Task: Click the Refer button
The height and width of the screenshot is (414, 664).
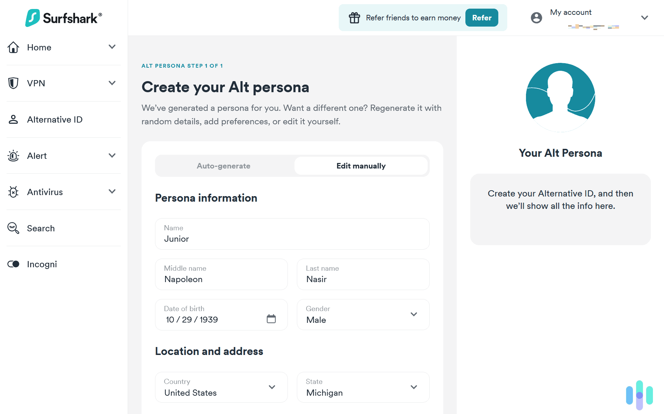Action: [x=481, y=18]
